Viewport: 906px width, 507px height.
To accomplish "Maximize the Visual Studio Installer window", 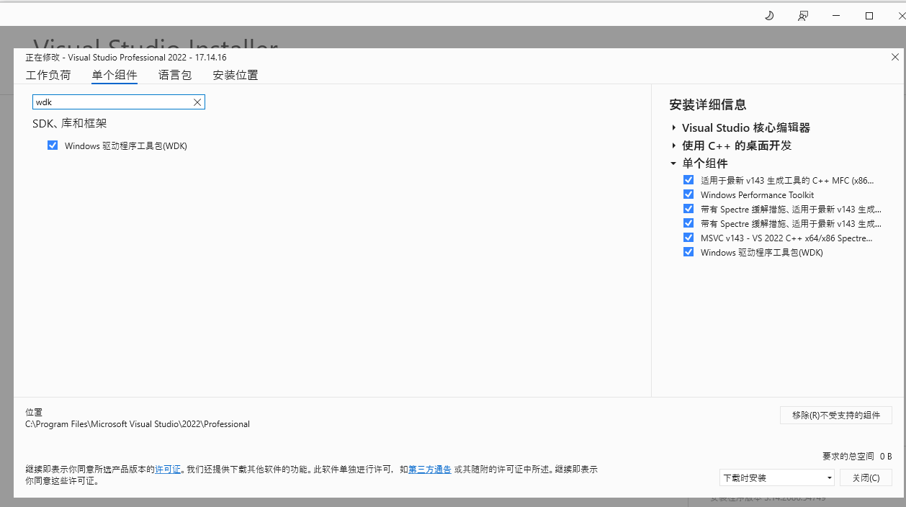I will coord(869,15).
